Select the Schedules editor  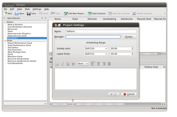27,38
